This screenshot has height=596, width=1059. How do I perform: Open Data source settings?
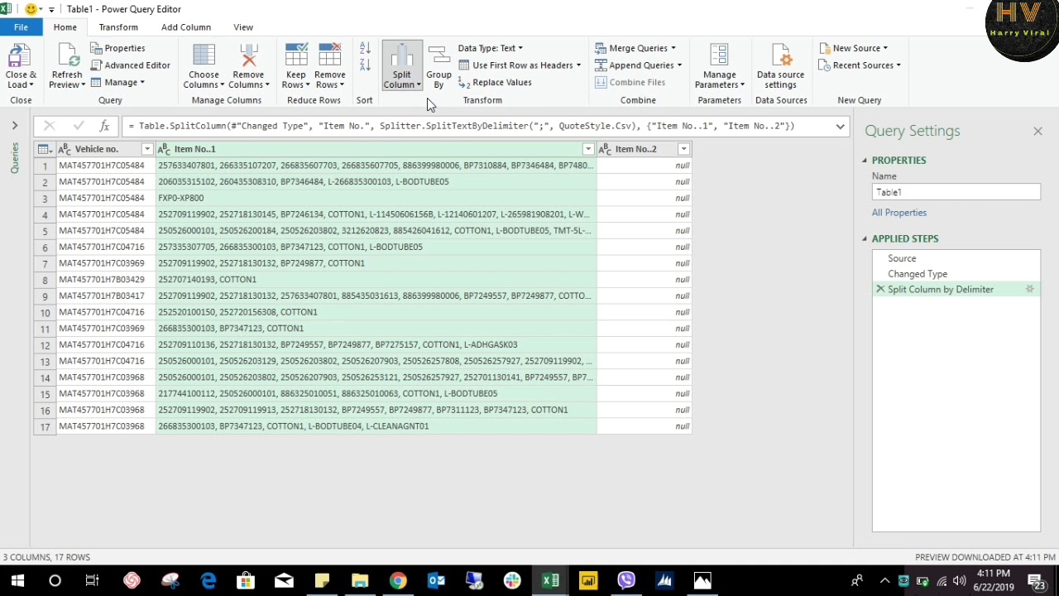(x=780, y=66)
